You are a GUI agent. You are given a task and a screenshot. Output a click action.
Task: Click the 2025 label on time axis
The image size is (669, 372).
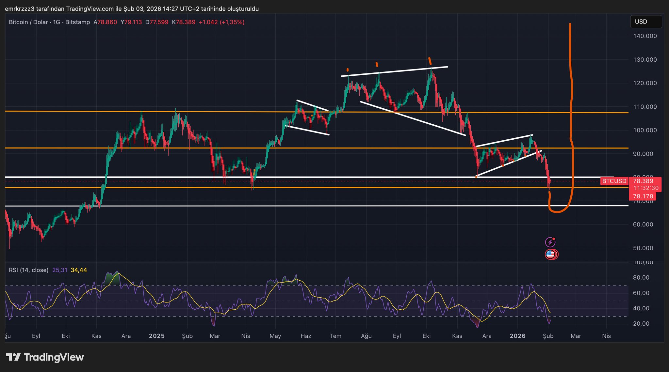(156, 336)
